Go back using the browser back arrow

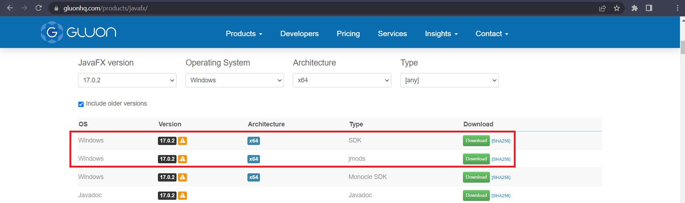pos(10,8)
